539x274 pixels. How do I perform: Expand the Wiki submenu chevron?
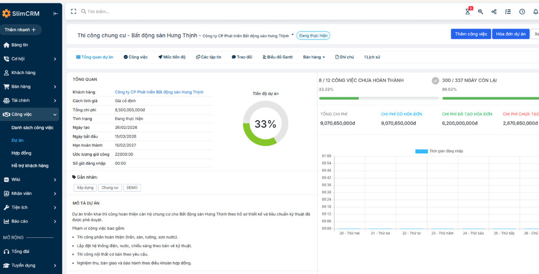[x=55, y=180]
